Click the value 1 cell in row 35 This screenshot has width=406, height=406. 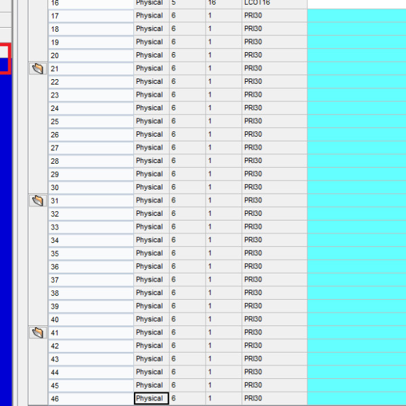pyautogui.click(x=223, y=253)
